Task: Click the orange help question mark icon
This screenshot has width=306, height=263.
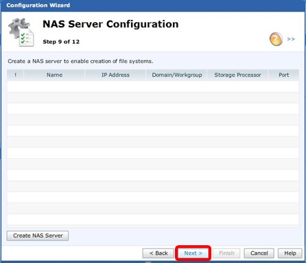Action: click(x=276, y=39)
